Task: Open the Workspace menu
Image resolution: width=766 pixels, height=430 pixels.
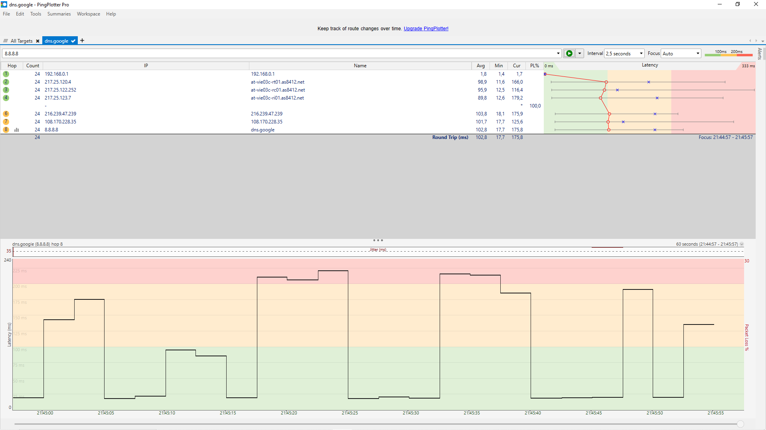Action: tap(88, 14)
